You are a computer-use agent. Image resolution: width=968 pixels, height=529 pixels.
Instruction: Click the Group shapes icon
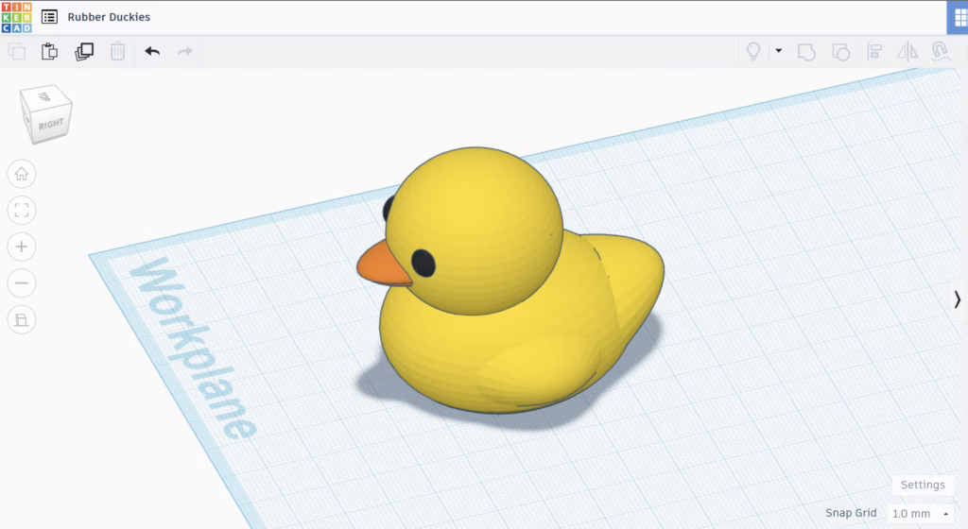pos(806,52)
